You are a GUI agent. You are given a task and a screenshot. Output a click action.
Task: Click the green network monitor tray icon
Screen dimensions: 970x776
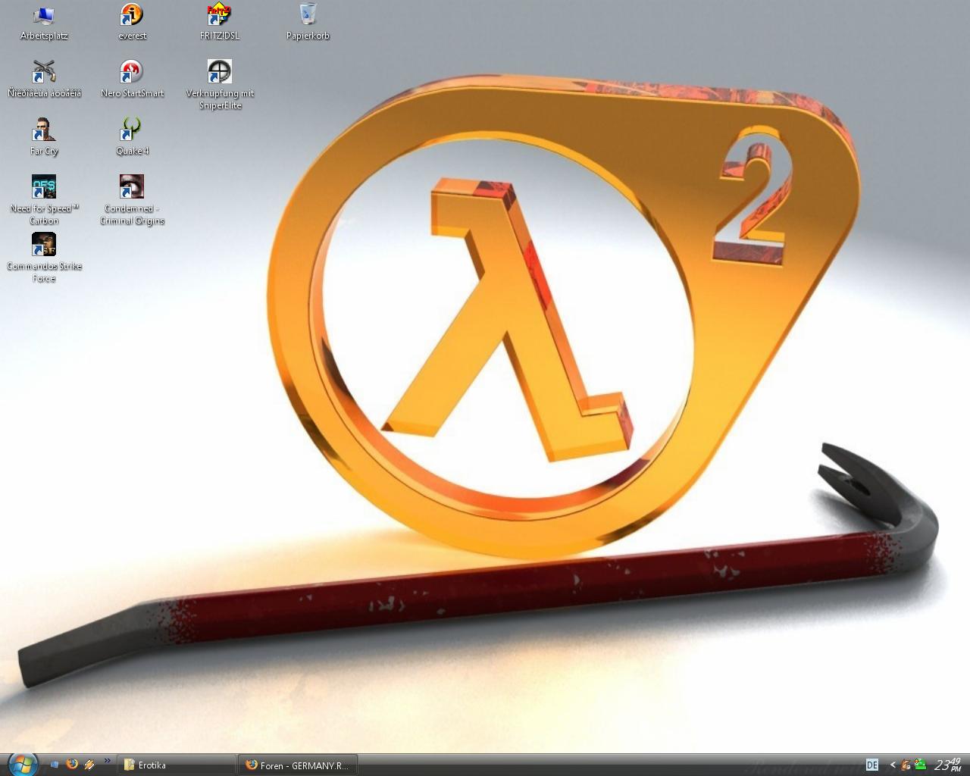pos(920,765)
